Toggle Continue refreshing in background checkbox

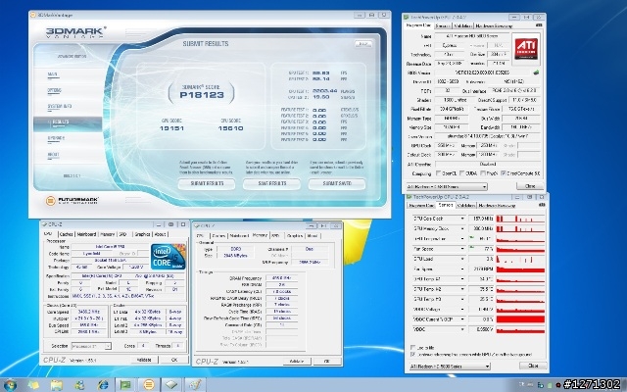click(x=413, y=355)
